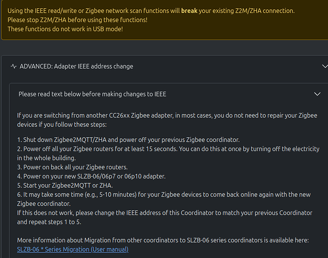Click step 6 'It may take some time' text

click(x=164, y=199)
